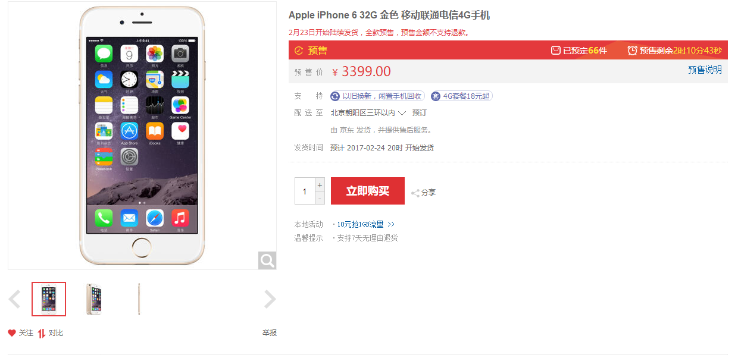The image size is (738, 355).
Task: Expand 10元抢1GB流量 promotion arrows
Action: [391, 225]
